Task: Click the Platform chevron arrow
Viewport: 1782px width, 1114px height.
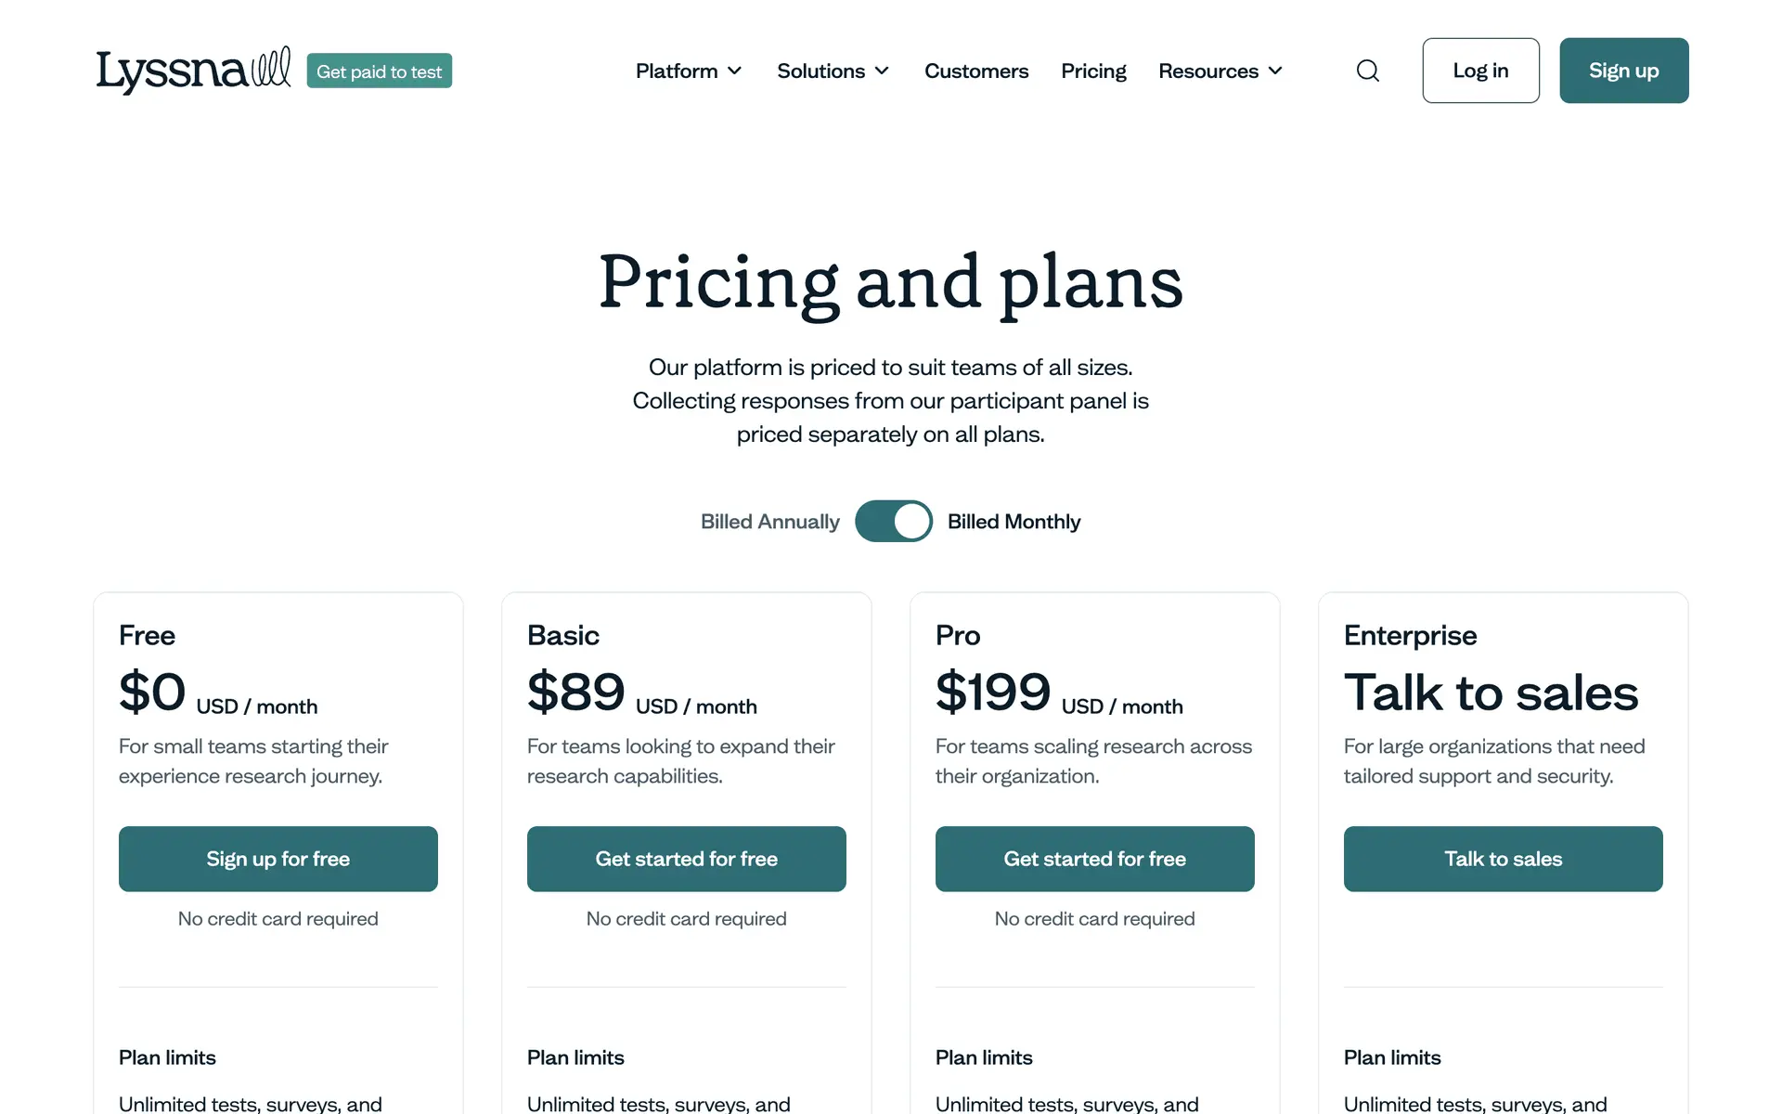Action: tap(735, 71)
